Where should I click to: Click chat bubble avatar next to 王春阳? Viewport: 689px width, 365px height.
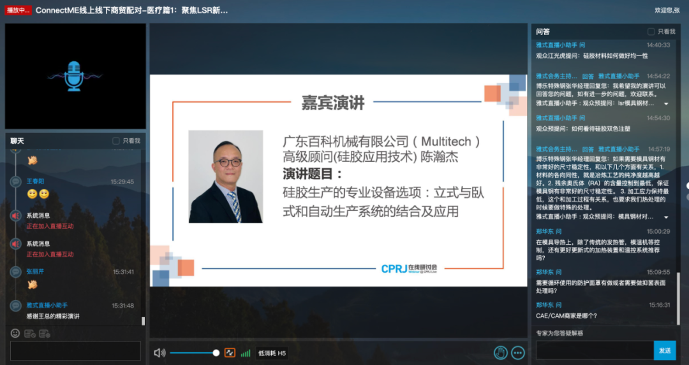coord(16,182)
